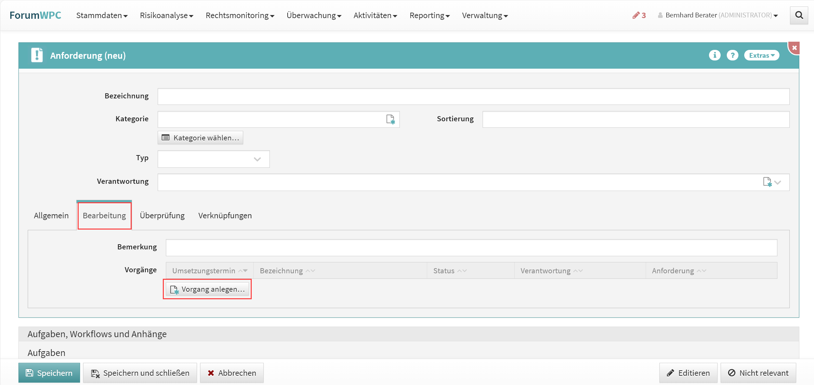This screenshot has width=814, height=385.
Task: Click the info icon in header
Action: (714, 55)
